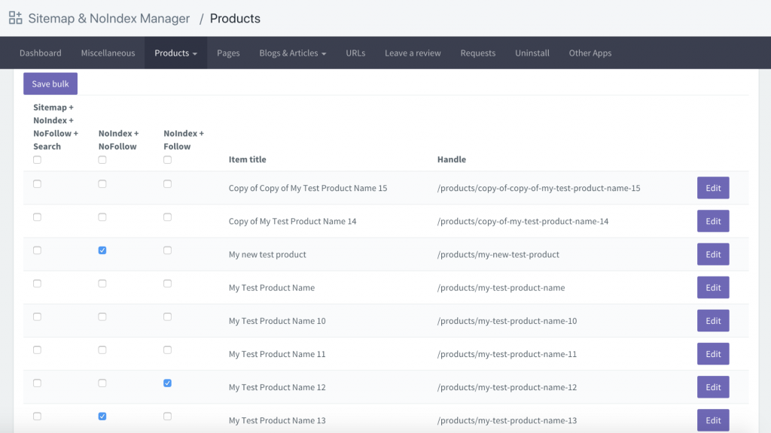Toggle select-all checkbox under NoIndex + NoFollow header
Screen dimensions: 771x433
point(102,159)
